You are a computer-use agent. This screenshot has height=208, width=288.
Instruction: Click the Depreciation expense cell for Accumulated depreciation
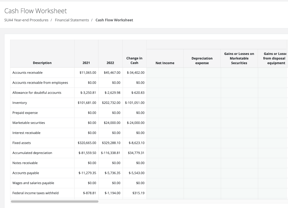point(202,153)
